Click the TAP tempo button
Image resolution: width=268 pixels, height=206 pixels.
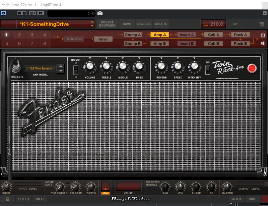tap(236, 24)
